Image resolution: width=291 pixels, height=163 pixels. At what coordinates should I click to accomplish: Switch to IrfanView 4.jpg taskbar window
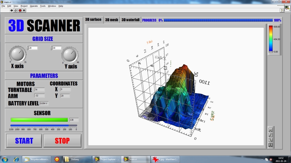pos(165,159)
